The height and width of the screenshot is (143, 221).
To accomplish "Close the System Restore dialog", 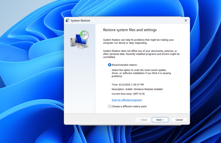I will [186, 20].
